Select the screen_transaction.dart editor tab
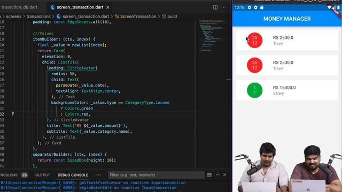Viewport: 342px width, 192px height. (x=80, y=7)
